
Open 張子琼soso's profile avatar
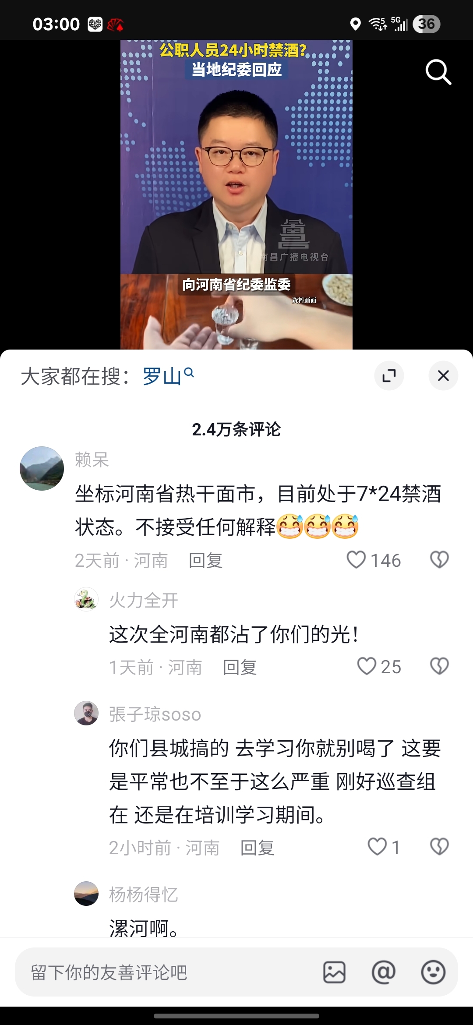tap(86, 713)
